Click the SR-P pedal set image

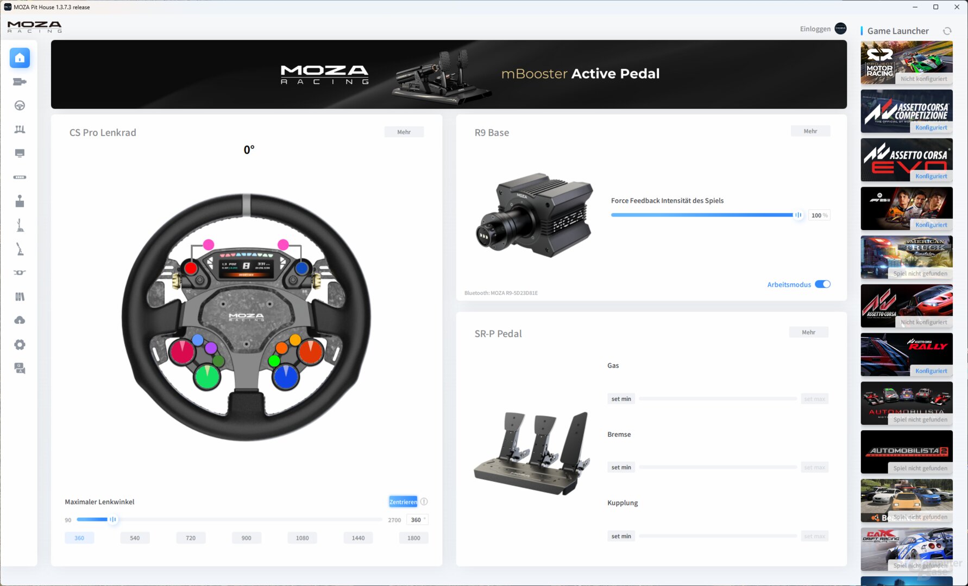pos(532,454)
